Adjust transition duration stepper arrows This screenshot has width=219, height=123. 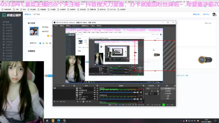click(x=158, y=94)
